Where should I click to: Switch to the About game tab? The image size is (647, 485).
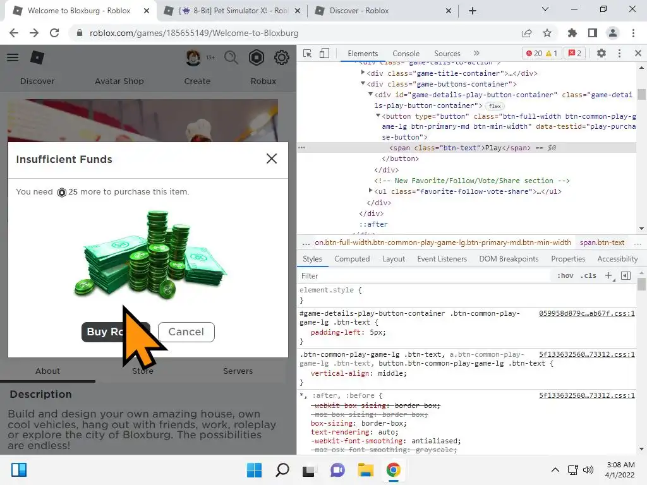pyautogui.click(x=47, y=371)
